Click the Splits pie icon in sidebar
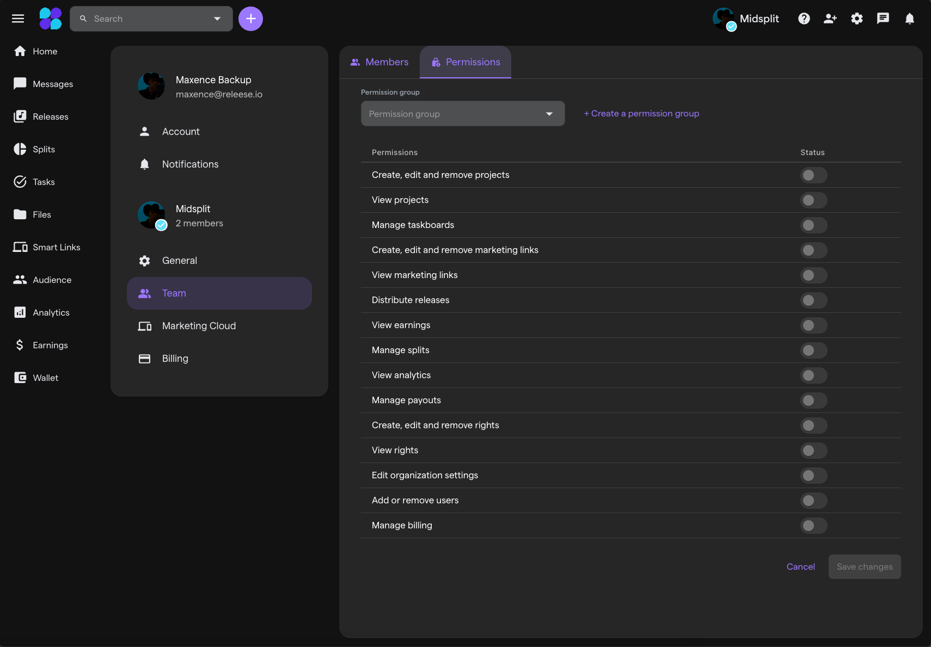This screenshot has height=647, width=931. tap(20, 149)
